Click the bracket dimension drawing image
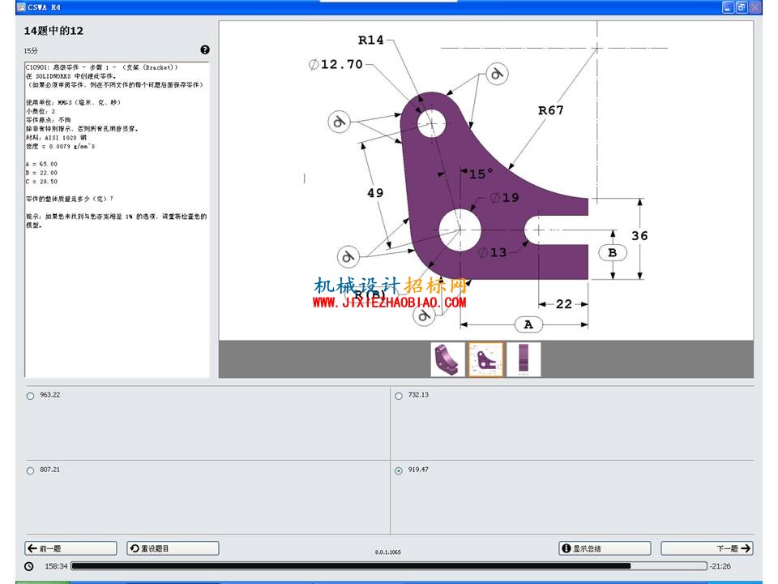The image size is (778, 584). (x=485, y=180)
